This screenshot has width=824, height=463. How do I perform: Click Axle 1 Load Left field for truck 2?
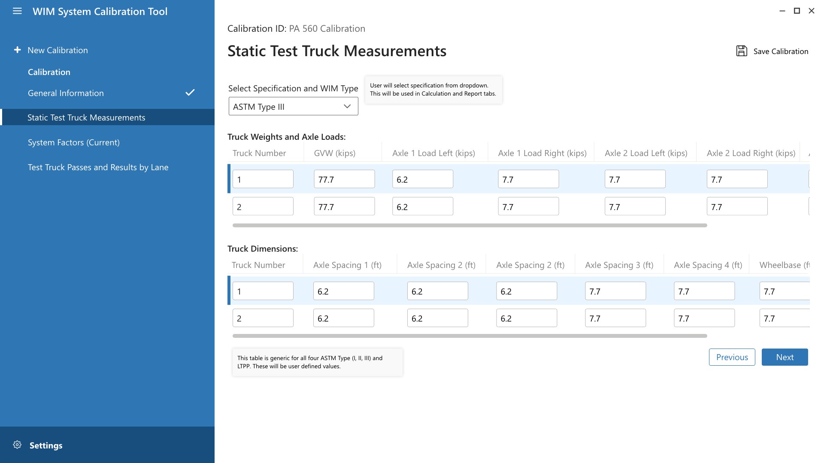[422, 207]
